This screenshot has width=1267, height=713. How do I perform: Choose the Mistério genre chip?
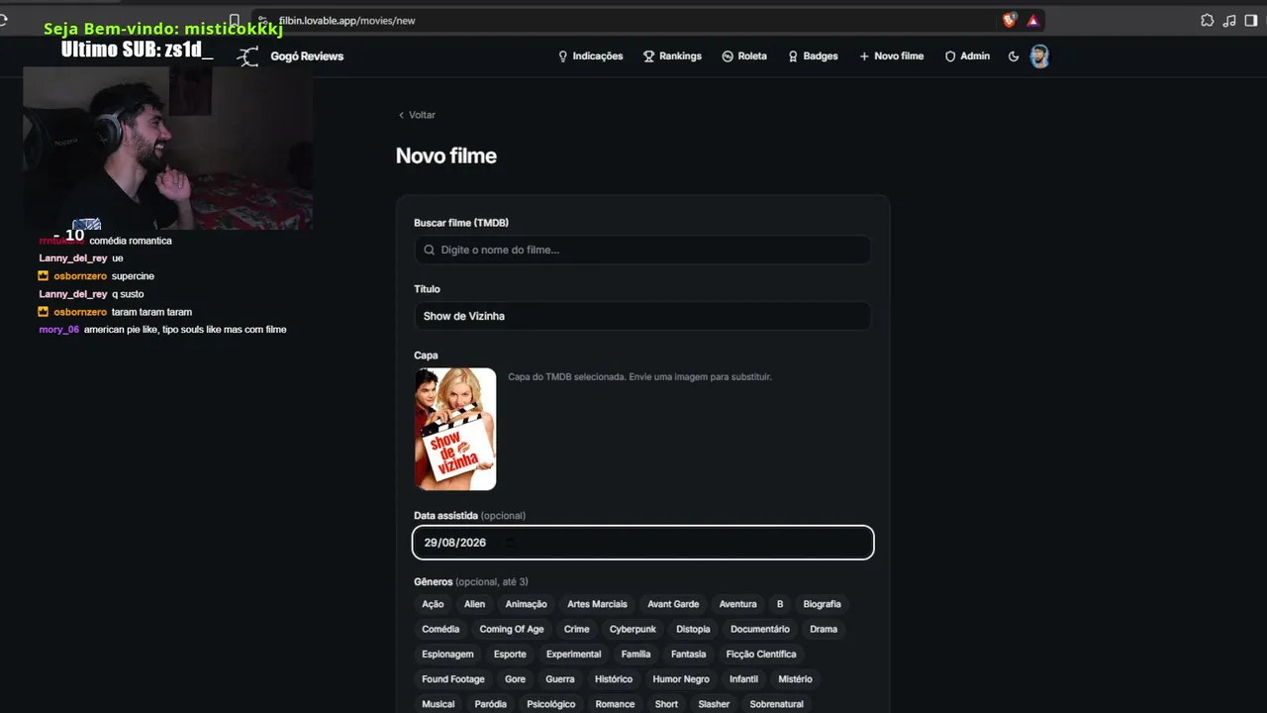coord(795,679)
